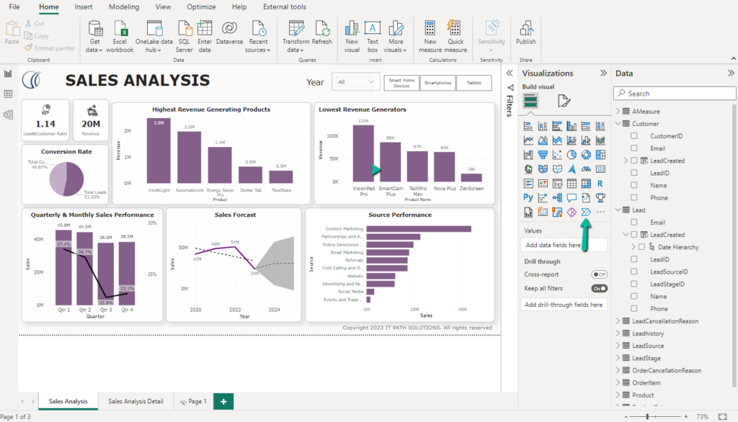
Task: Insert a Text box
Action: (x=373, y=29)
